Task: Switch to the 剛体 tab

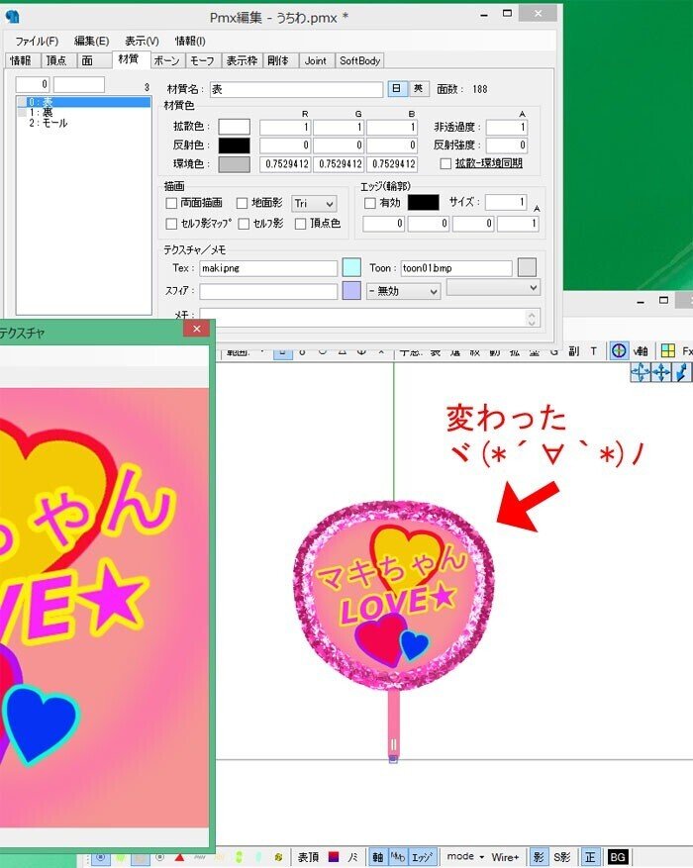Action: [278, 60]
